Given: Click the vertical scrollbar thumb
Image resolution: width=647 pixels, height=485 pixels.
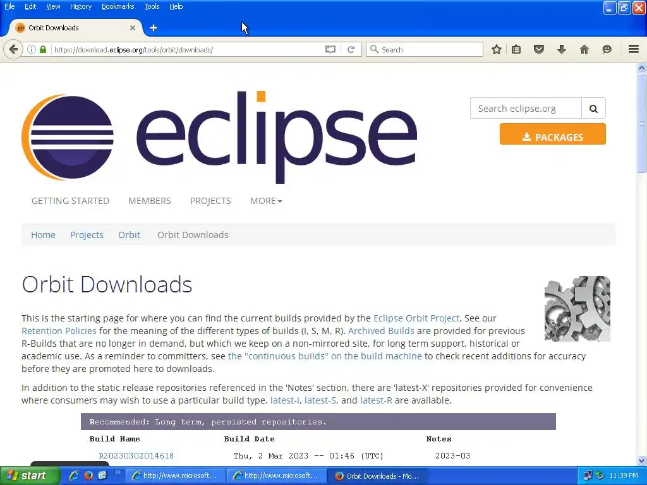Looking at the screenshot, I should pos(642,124).
